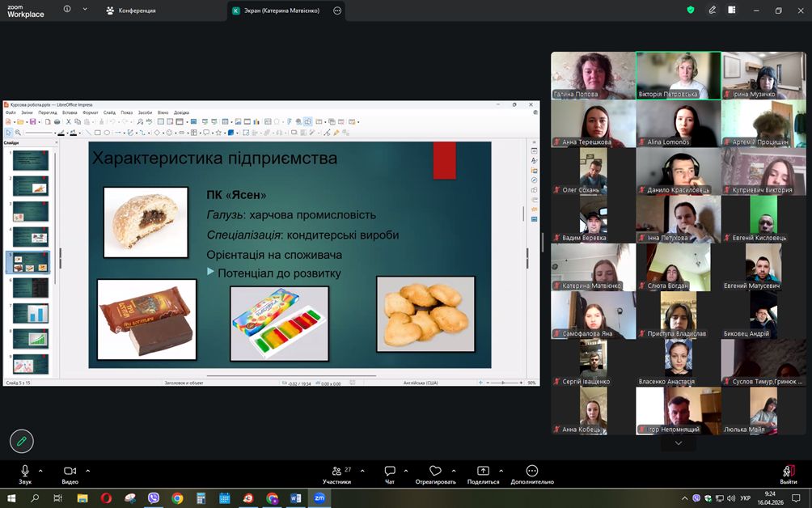The image size is (812, 508).
Task: Select Вікторія Петровська's video tile
Action: point(678,75)
